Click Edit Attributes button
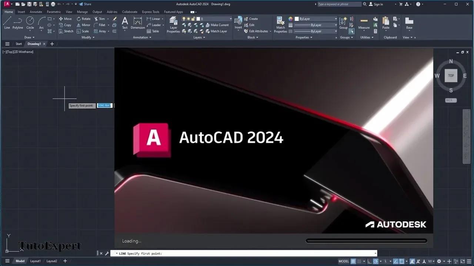The height and width of the screenshot is (266, 474). [256, 31]
